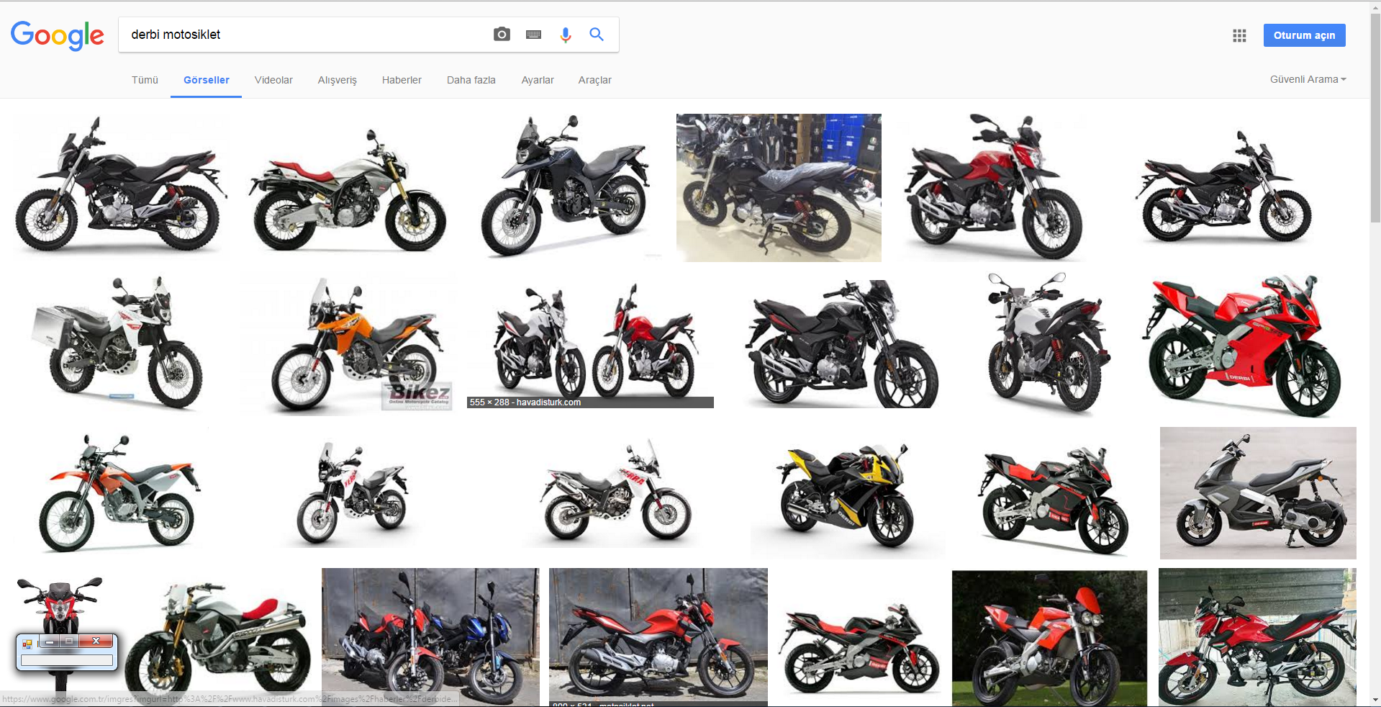The height and width of the screenshot is (707, 1381).
Task: Open the havadisturk.com two-bike thumbnail
Action: tap(590, 344)
